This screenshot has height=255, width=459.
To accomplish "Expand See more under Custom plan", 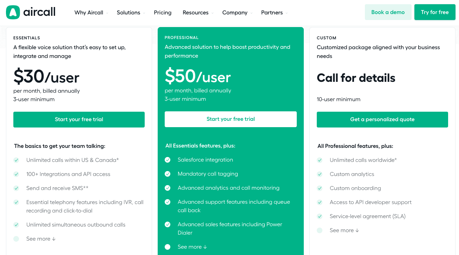I will 344,230.
